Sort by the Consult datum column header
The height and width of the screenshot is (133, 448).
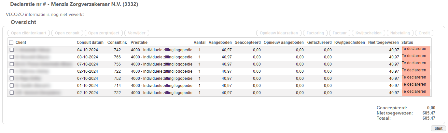click(90, 42)
